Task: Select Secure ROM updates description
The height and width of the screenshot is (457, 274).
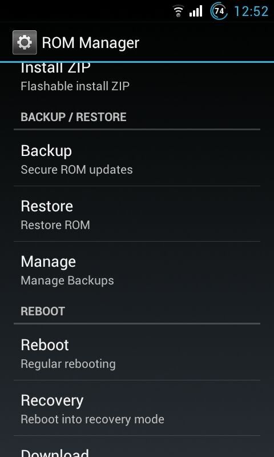Action: (x=77, y=170)
